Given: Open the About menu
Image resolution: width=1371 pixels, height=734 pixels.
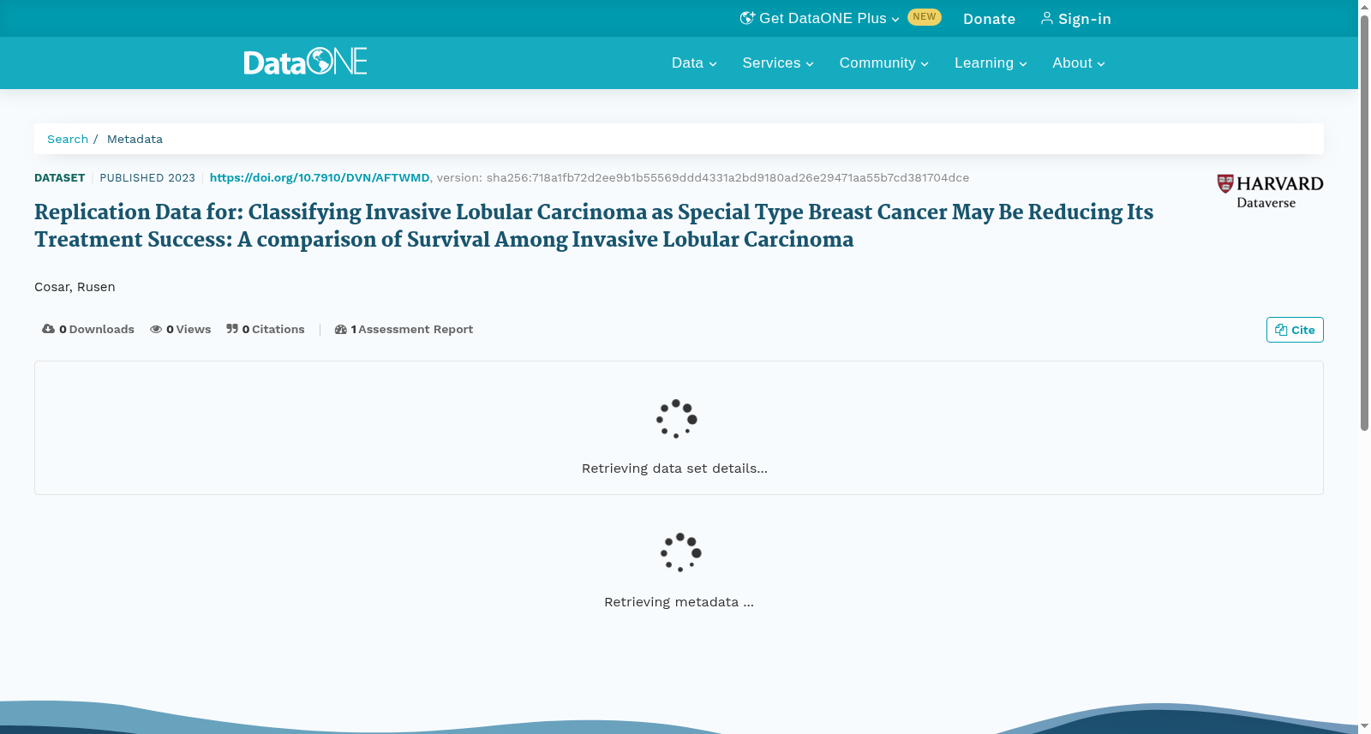Looking at the screenshot, I should coord(1079,63).
